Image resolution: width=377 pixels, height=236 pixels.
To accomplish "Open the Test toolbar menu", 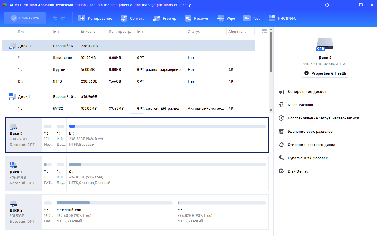I will pos(251,18).
